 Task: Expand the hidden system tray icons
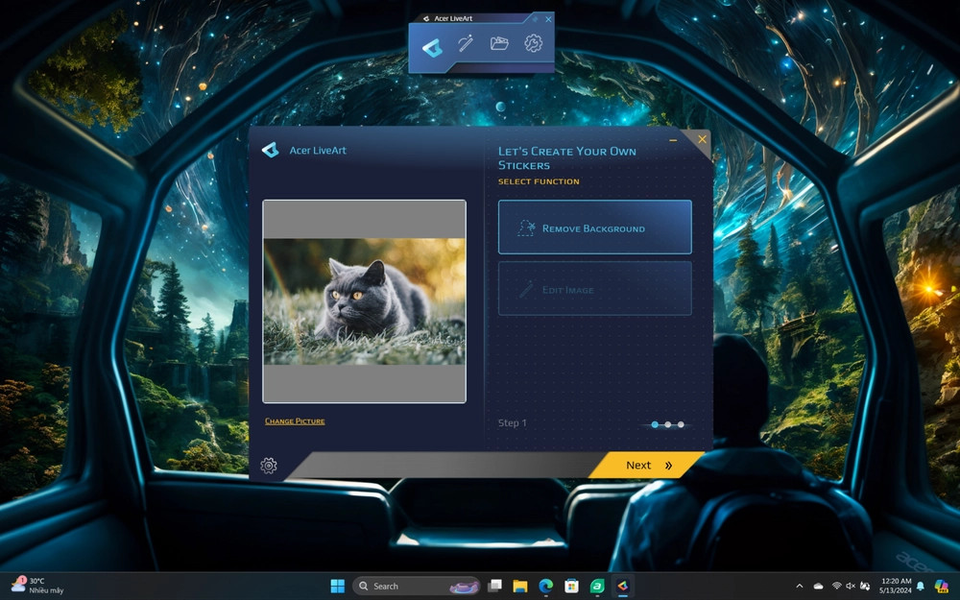(x=800, y=586)
